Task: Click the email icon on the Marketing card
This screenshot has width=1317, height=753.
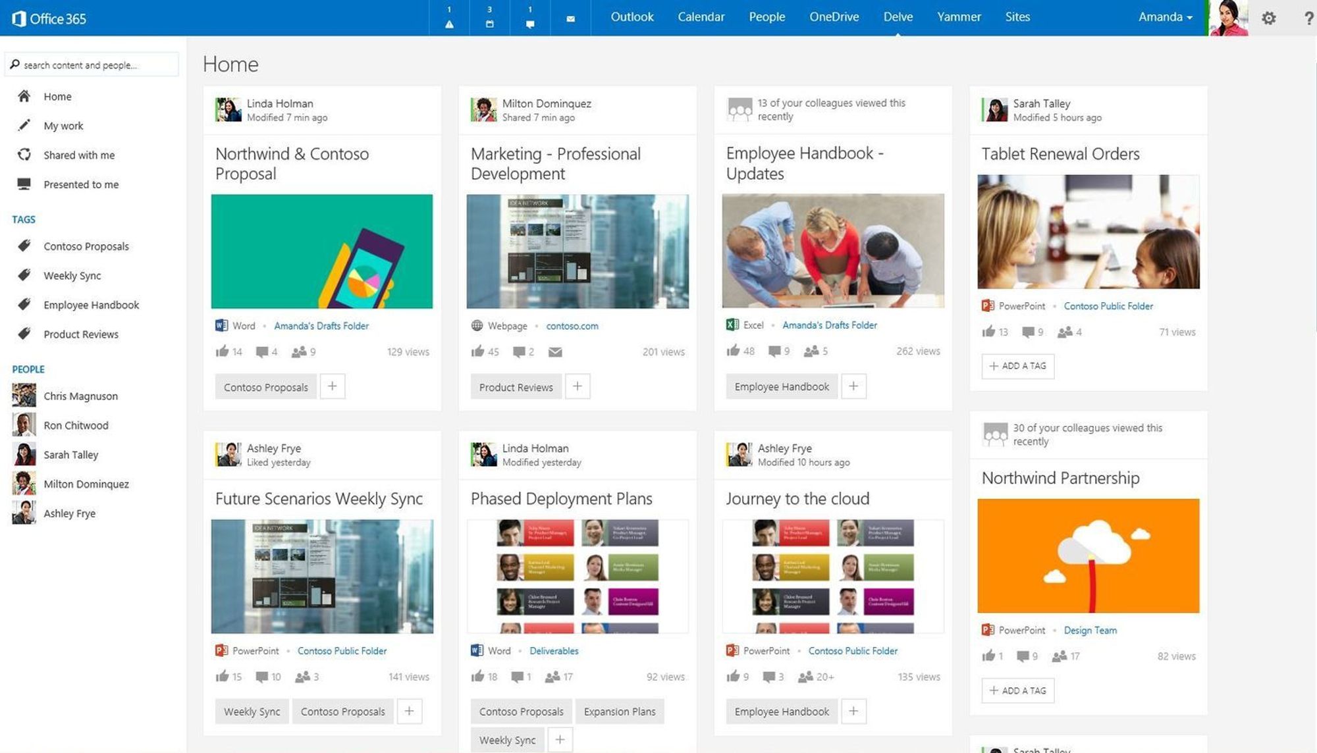Action: click(x=555, y=351)
